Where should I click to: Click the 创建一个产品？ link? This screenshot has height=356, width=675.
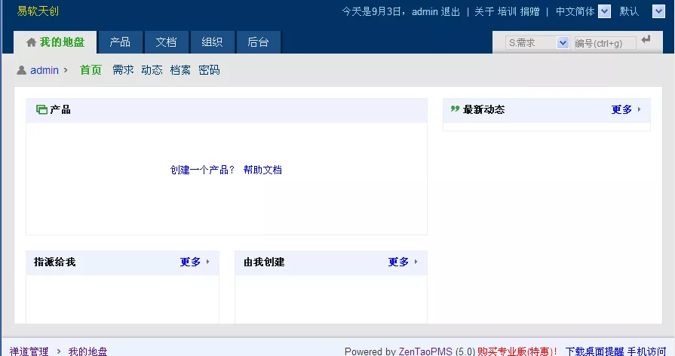pyautogui.click(x=202, y=170)
